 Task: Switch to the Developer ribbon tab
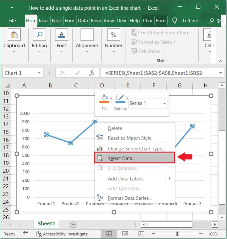[x=122, y=21]
